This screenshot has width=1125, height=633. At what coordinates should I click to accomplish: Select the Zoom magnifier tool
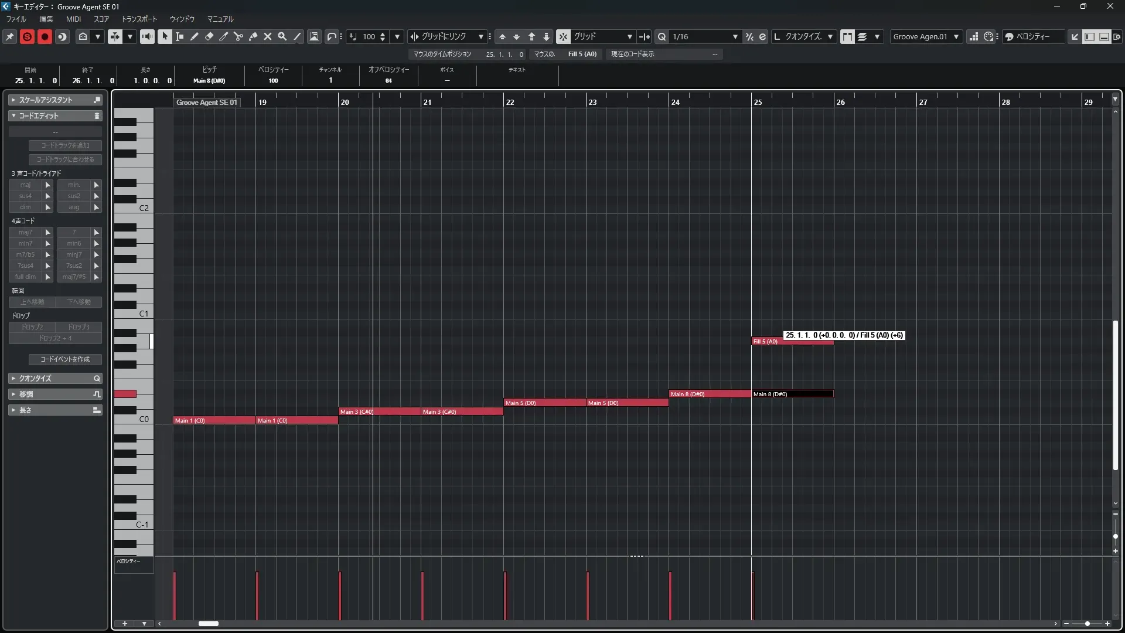coord(282,36)
